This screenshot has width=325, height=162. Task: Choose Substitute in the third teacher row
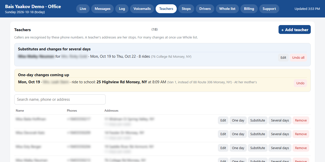coord(258,148)
